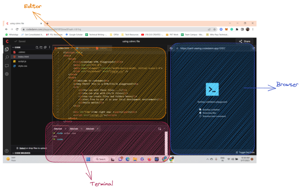Bookmark this page with the star

click(x=214, y=29)
